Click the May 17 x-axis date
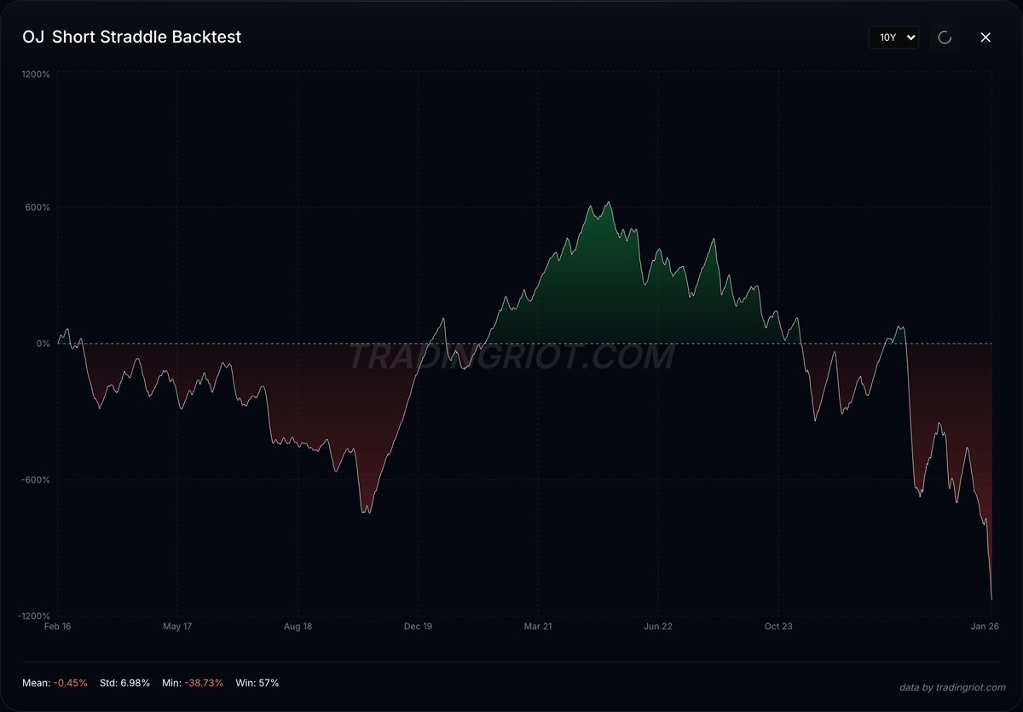 177,627
